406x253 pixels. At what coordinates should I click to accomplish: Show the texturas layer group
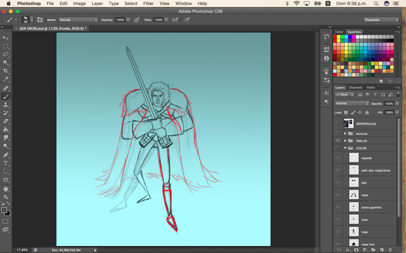pyautogui.click(x=337, y=133)
